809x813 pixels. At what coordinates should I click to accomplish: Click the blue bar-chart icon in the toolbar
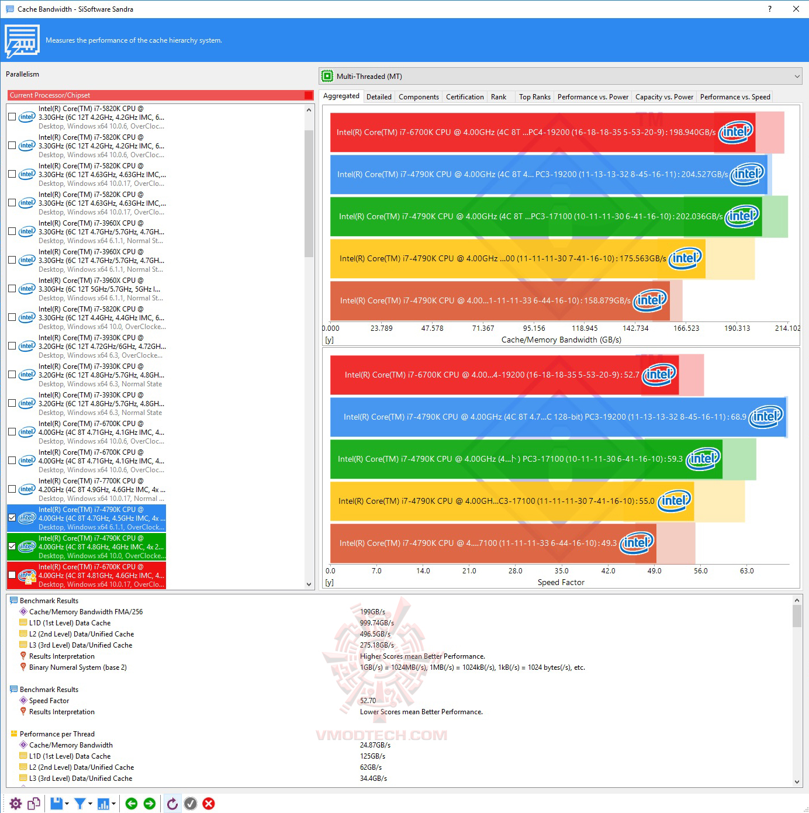(x=103, y=804)
